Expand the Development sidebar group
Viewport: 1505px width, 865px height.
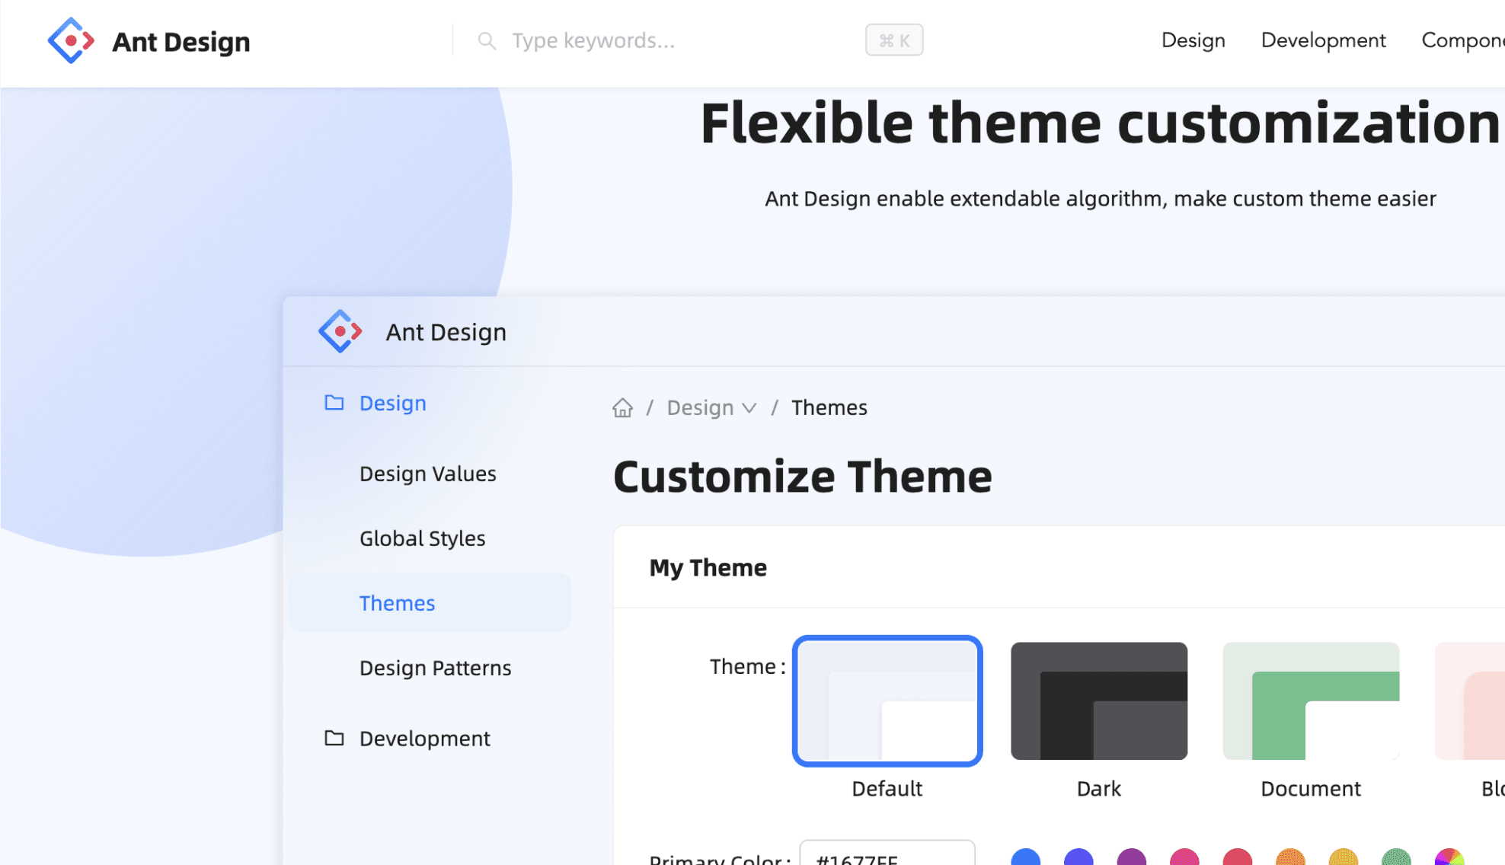[424, 738]
